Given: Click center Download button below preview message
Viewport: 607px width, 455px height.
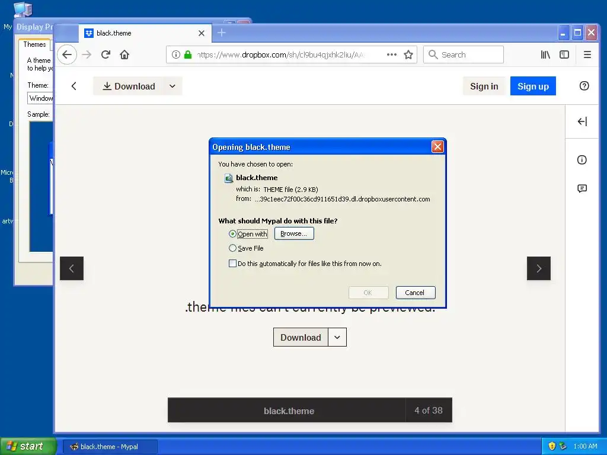Looking at the screenshot, I should (x=301, y=337).
